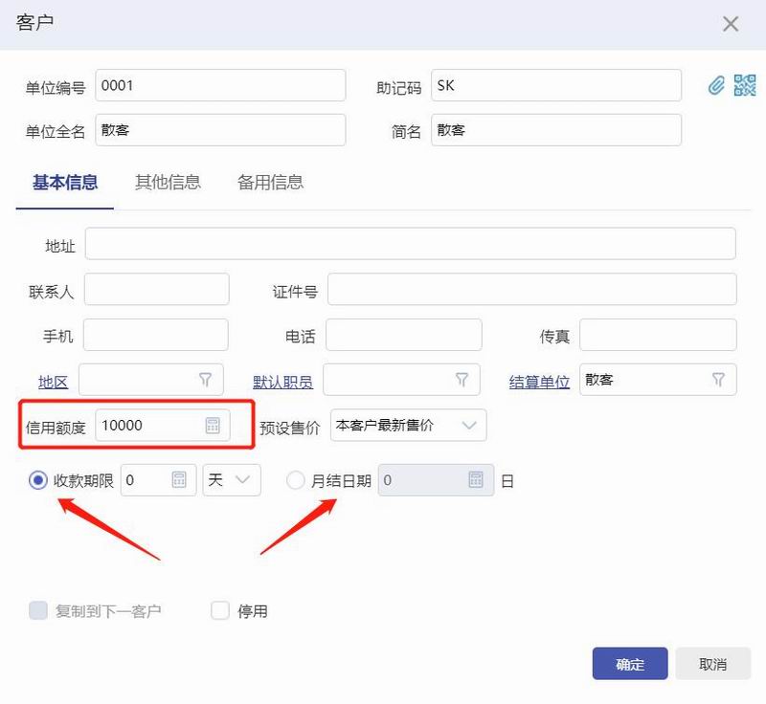Enable the 停用 checkbox
The width and height of the screenshot is (766, 704).
(x=220, y=610)
